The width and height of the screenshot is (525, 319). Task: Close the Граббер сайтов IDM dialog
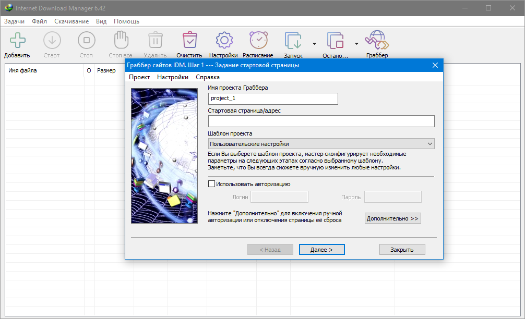click(x=435, y=65)
